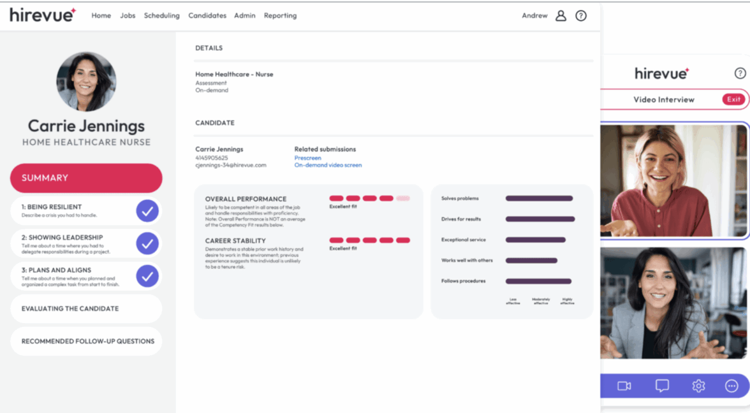Open the Prescreen submission link
This screenshot has height=413, width=750.
click(307, 157)
